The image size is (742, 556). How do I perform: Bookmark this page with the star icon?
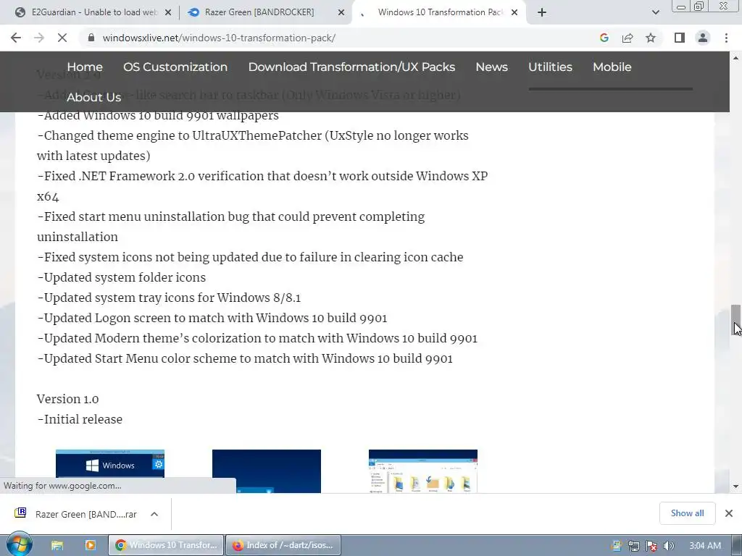pos(651,38)
